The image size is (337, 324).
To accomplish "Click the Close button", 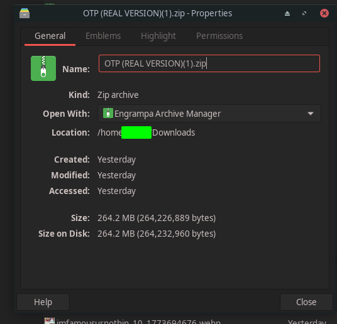I will (306, 302).
